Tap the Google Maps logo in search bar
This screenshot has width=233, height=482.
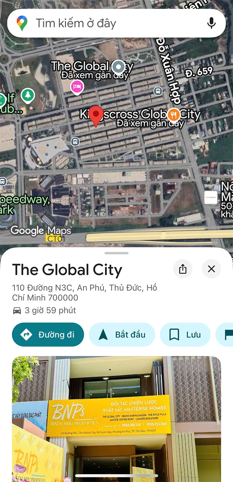point(22,23)
